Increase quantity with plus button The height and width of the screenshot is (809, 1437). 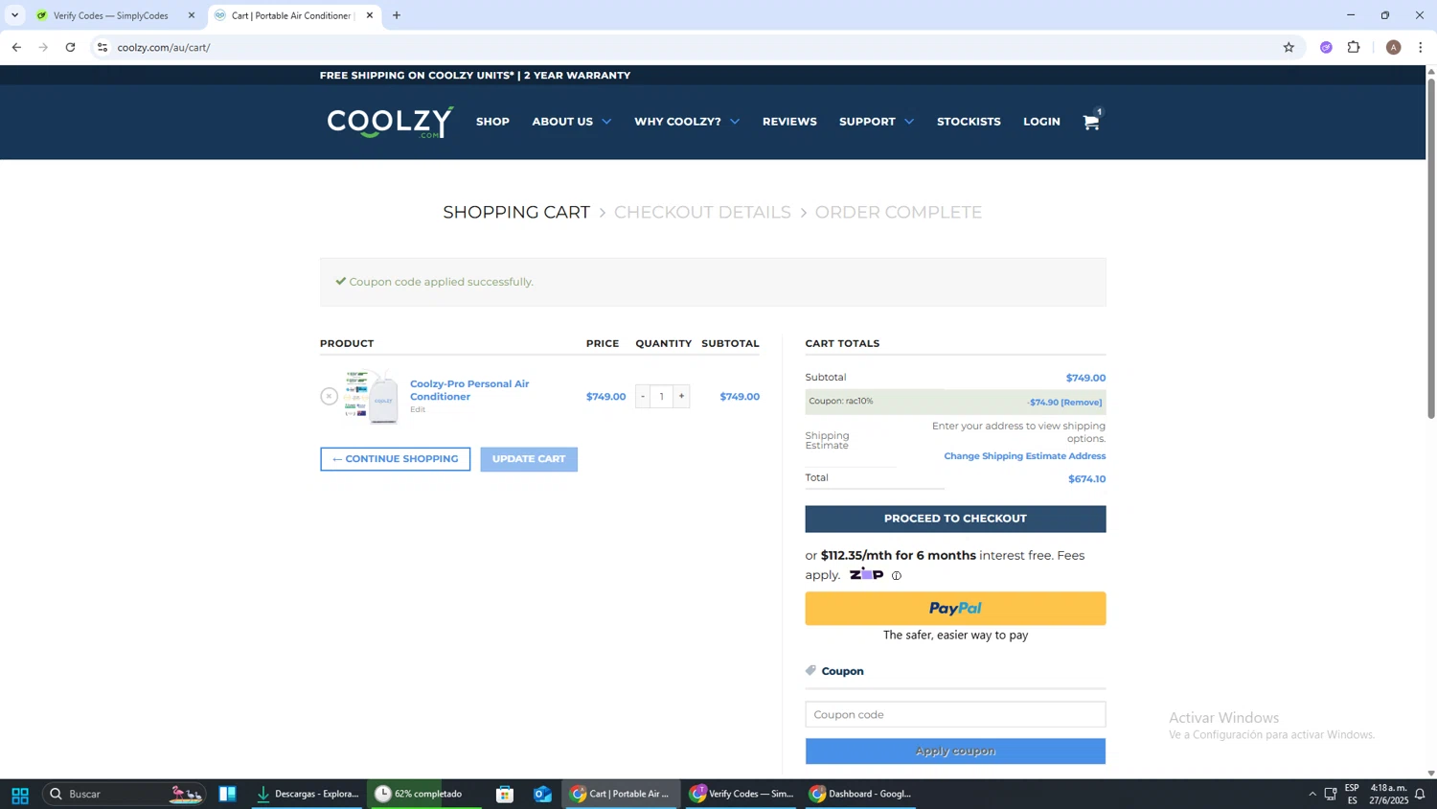click(x=681, y=396)
